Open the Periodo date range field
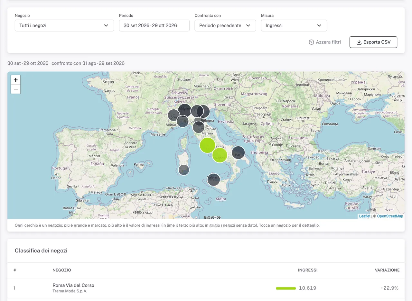 (154, 25)
